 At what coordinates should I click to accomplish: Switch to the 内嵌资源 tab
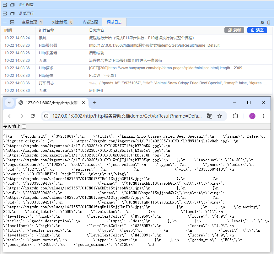click(x=90, y=22)
